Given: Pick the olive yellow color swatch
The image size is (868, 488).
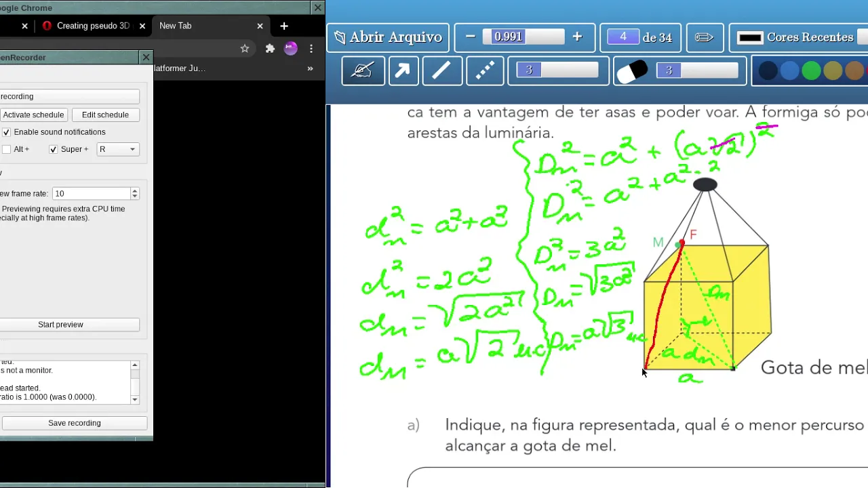Looking at the screenshot, I should click(833, 70).
